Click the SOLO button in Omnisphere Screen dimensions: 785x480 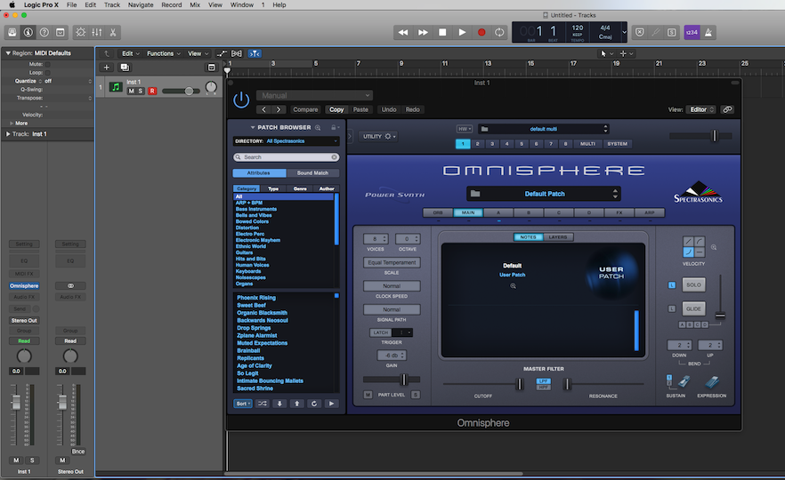tap(693, 285)
